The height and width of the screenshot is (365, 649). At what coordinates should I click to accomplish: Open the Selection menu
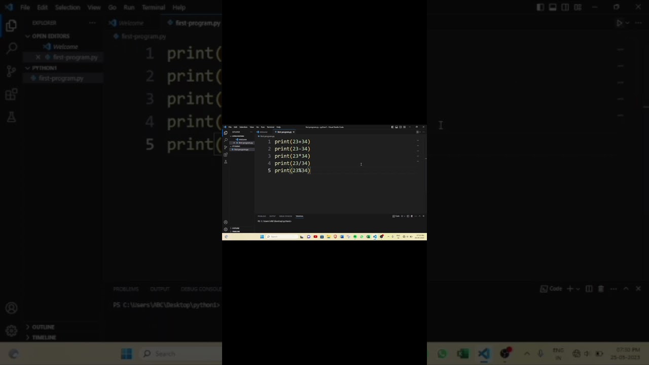pos(243,127)
